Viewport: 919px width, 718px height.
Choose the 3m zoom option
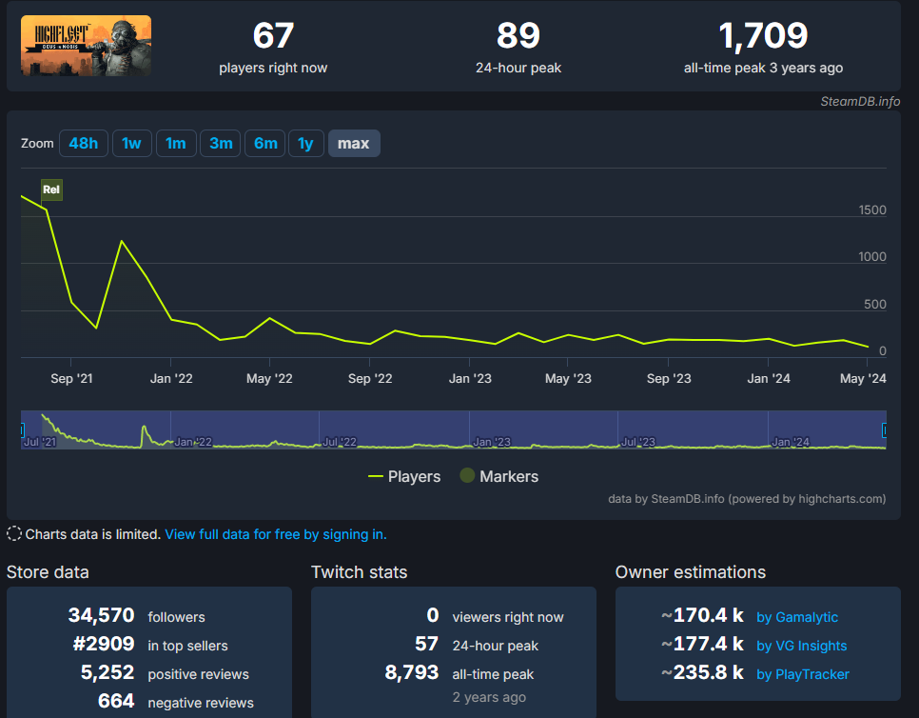(221, 144)
